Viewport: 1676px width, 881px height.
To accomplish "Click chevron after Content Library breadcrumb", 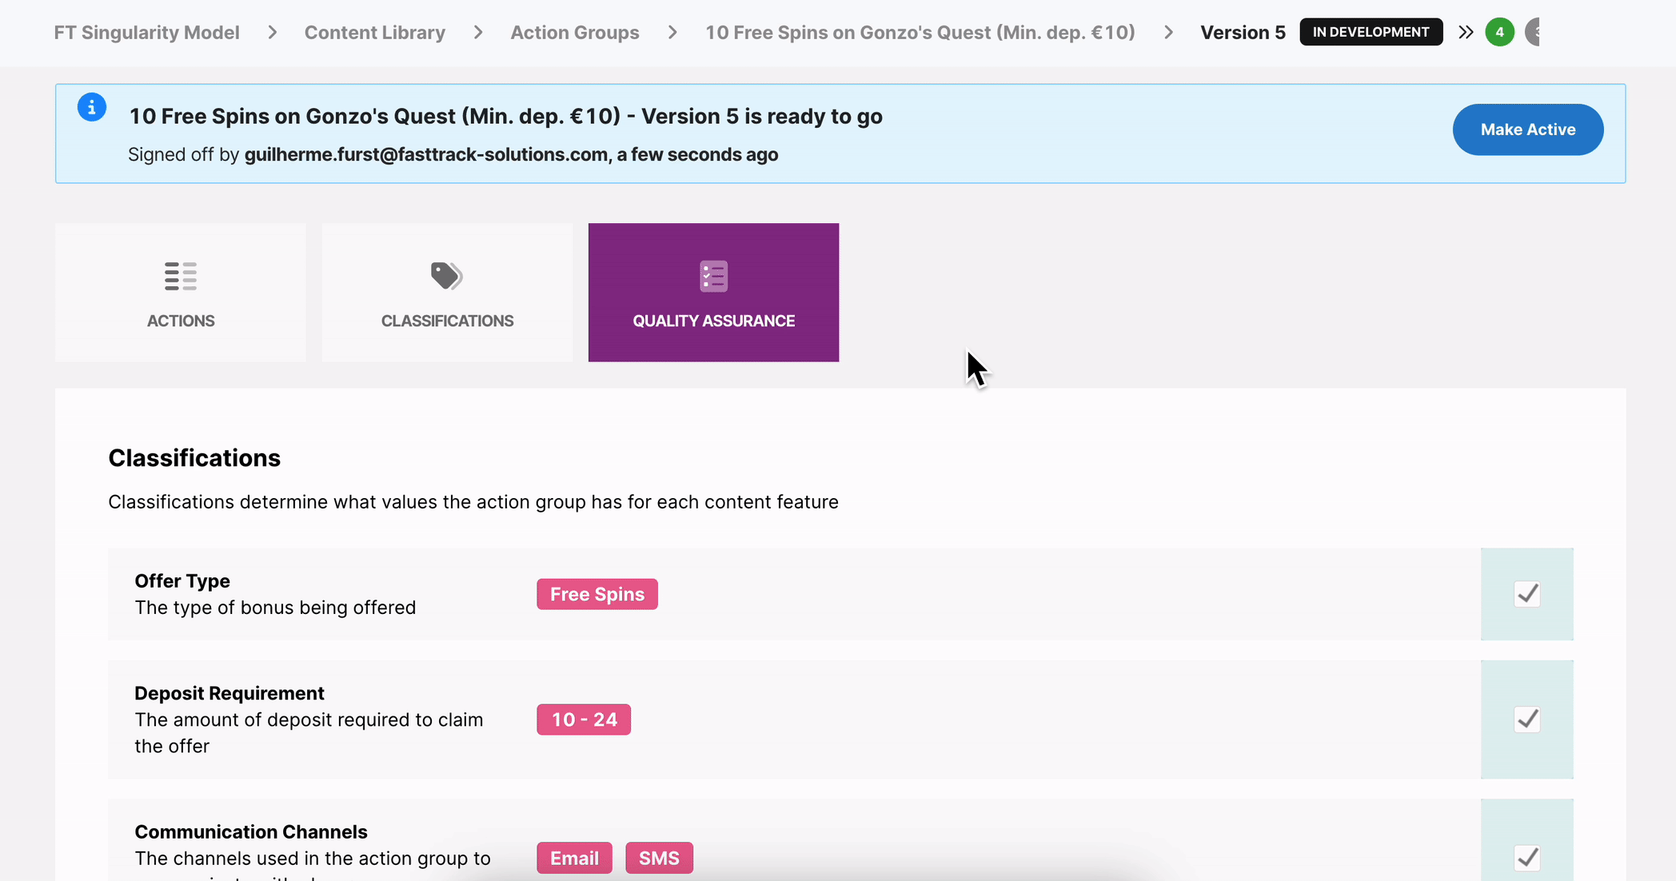I will 478,32.
